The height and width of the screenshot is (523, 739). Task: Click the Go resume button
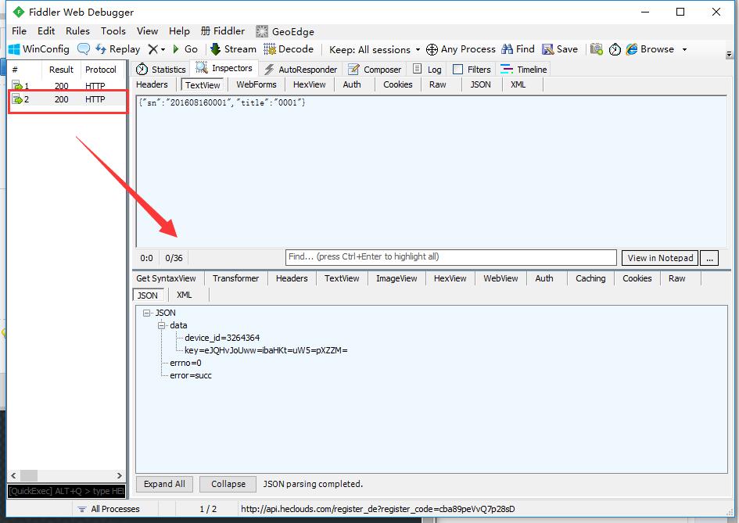(x=185, y=49)
